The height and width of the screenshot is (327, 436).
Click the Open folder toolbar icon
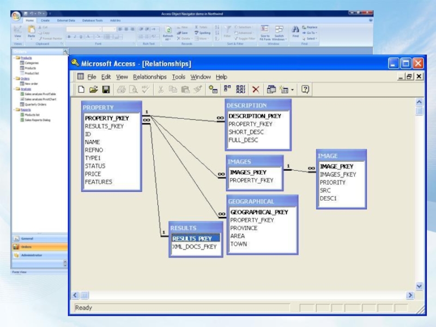pyautogui.click(x=93, y=90)
